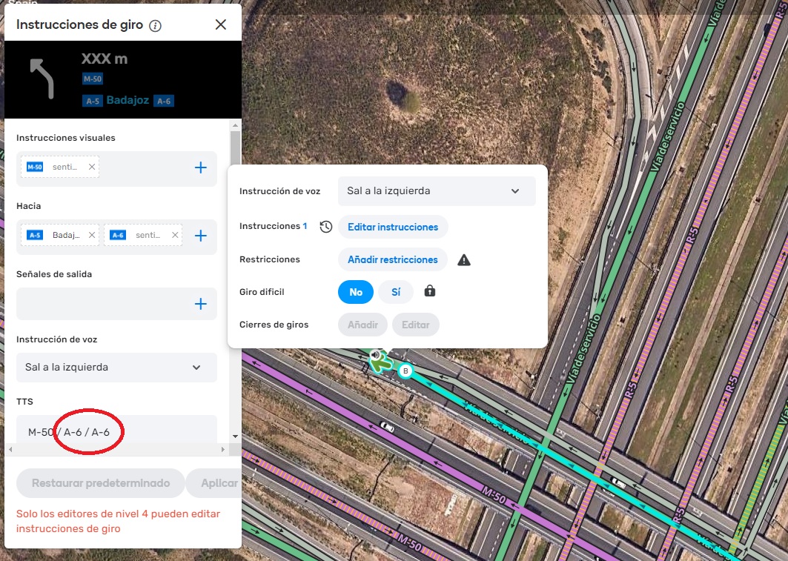Click the lock icon beside Giro difícil
Viewport: 788px width, 561px height.
[x=429, y=292]
